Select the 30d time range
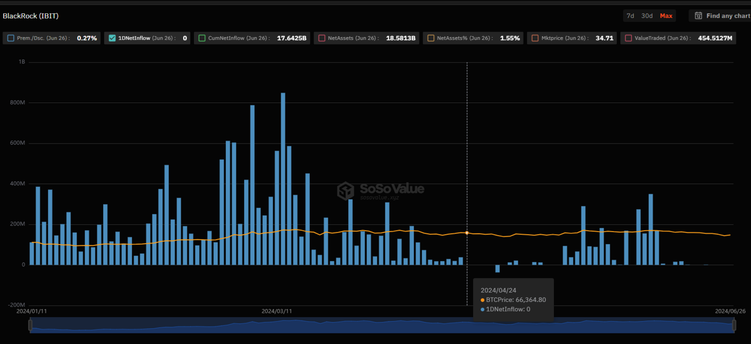The width and height of the screenshot is (751, 344). click(647, 16)
